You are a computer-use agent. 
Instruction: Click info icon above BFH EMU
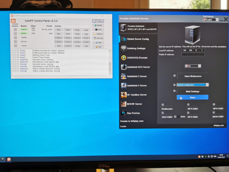[x=214, y=104]
